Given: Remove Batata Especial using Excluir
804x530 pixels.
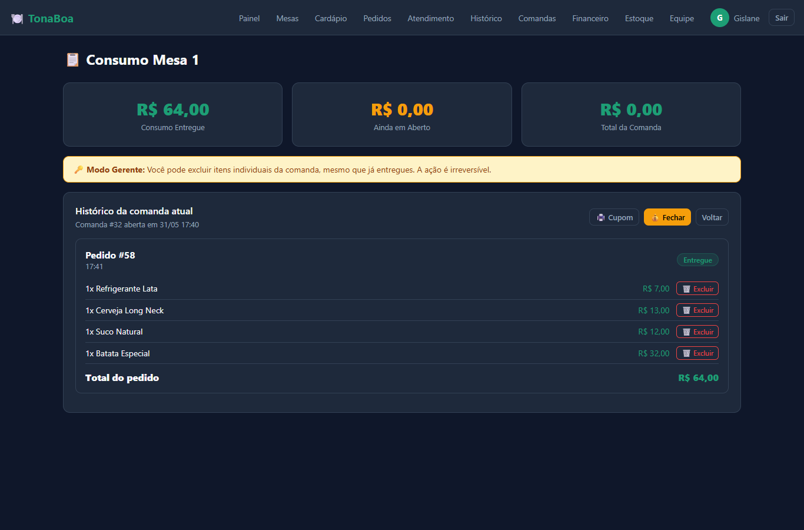Looking at the screenshot, I should [x=697, y=353].
